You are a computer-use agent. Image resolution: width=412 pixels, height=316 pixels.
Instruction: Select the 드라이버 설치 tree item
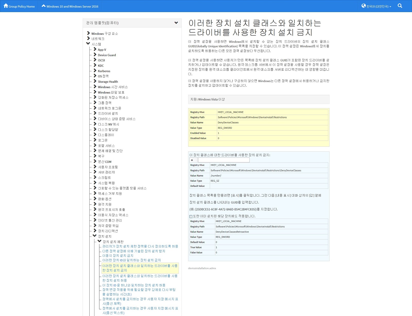pos(108,113)
